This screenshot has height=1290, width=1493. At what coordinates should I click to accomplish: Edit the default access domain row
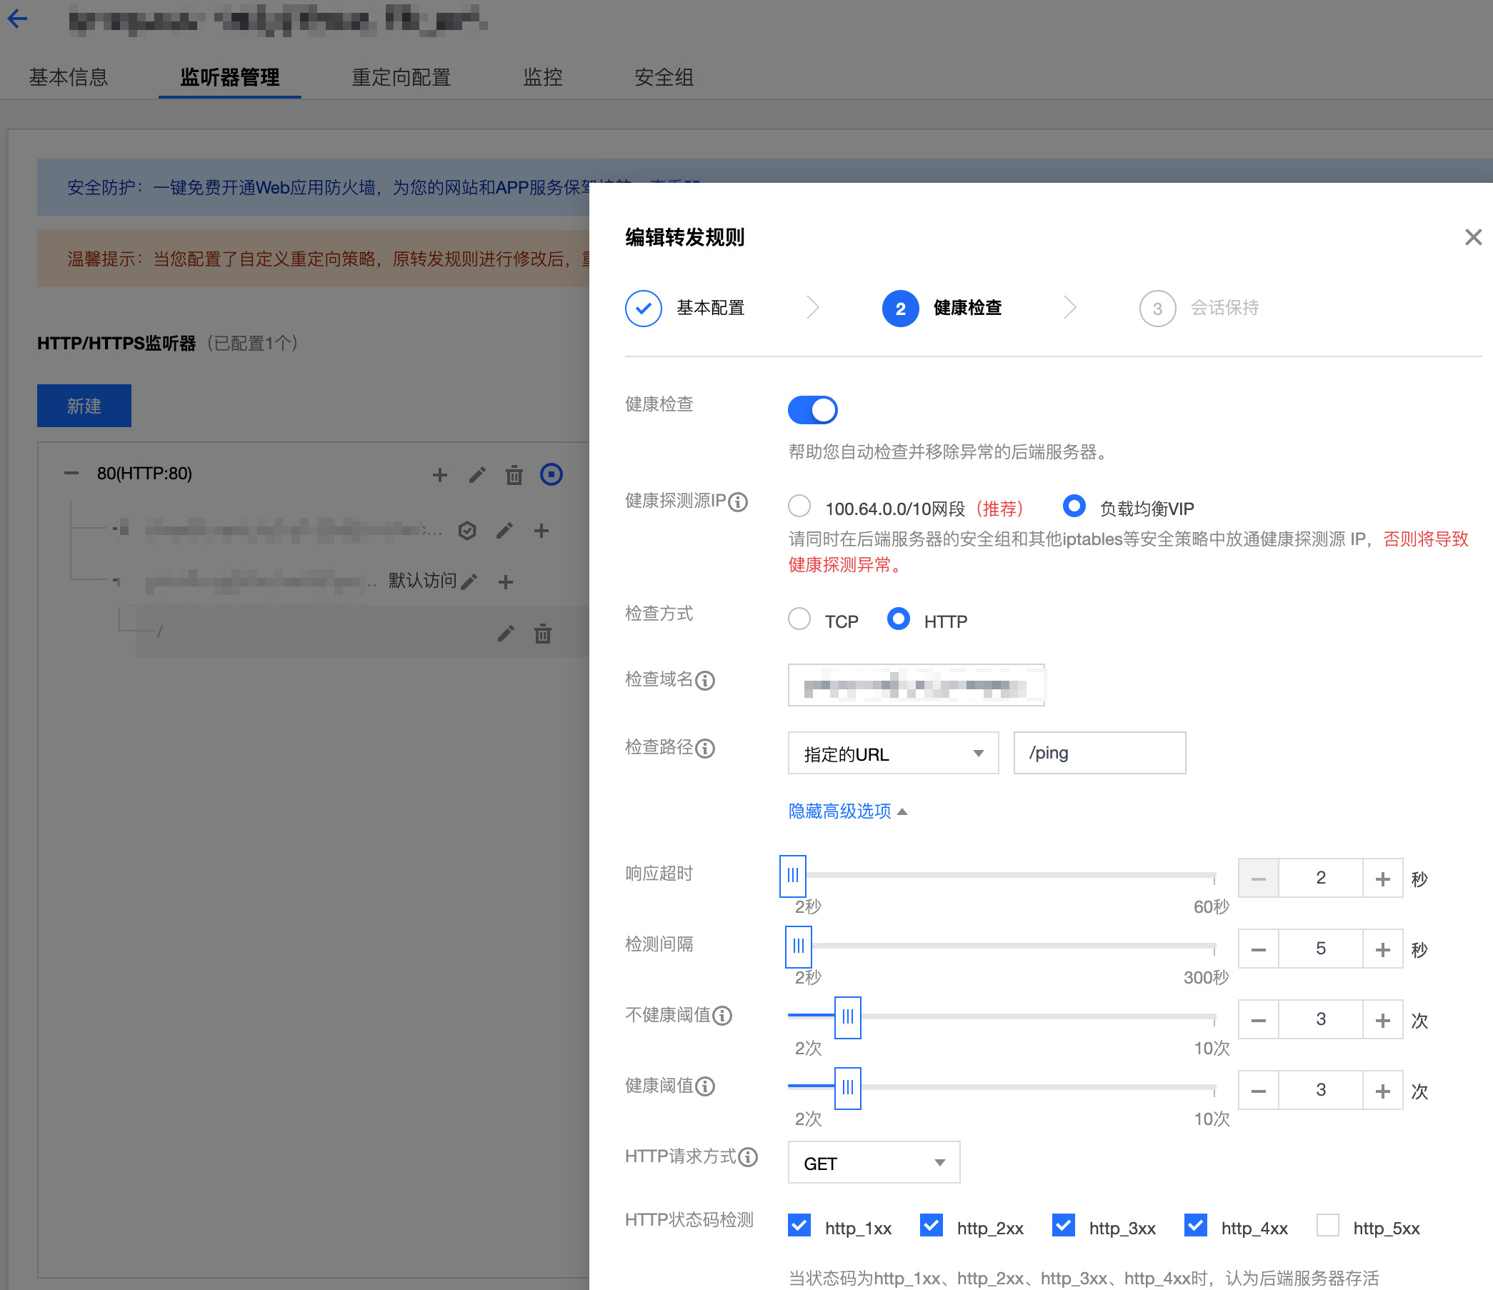pos(469,581)
